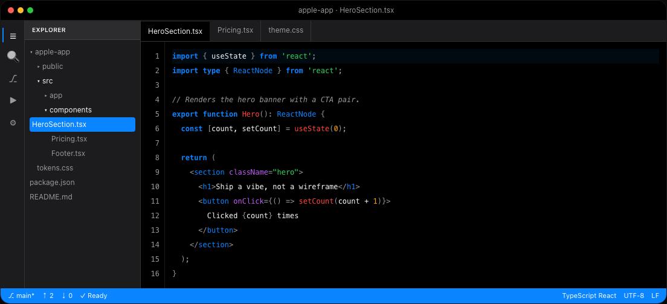Open the Run and Debug play icon
The image size is (667, 304).
[13, 100]
